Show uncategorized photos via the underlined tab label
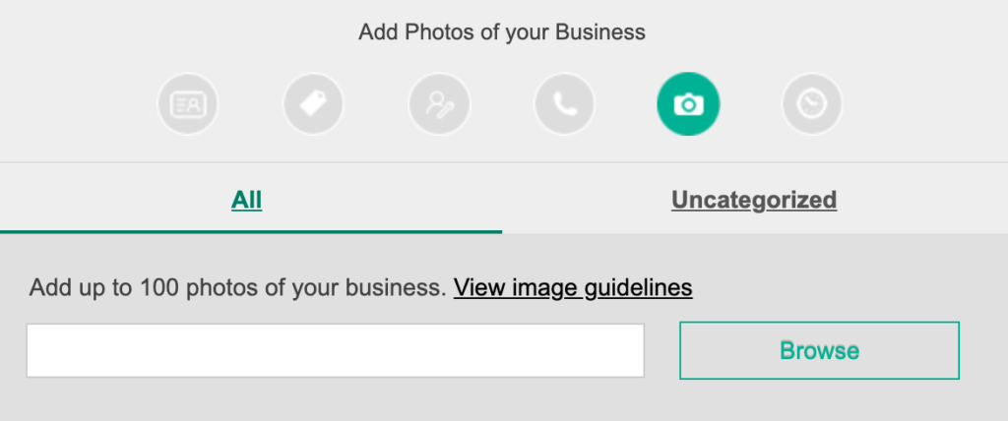 (754, 200)
